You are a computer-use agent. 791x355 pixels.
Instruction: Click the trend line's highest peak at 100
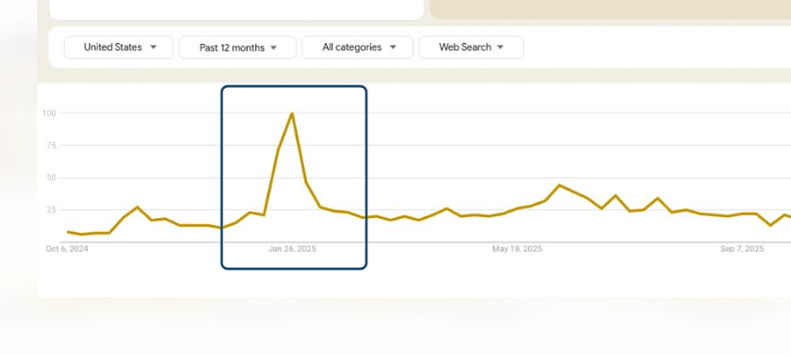tap(292, 113)
